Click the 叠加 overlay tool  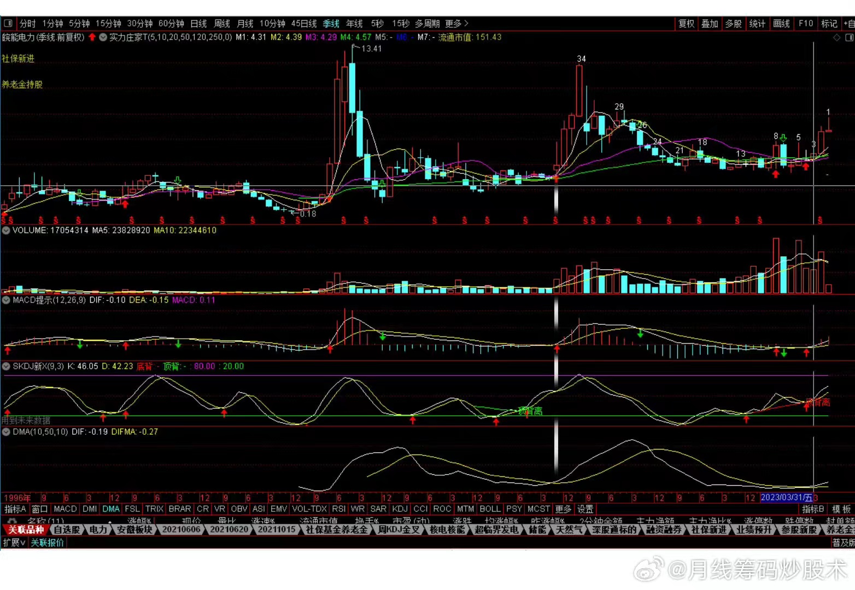(x=710, y=23)
